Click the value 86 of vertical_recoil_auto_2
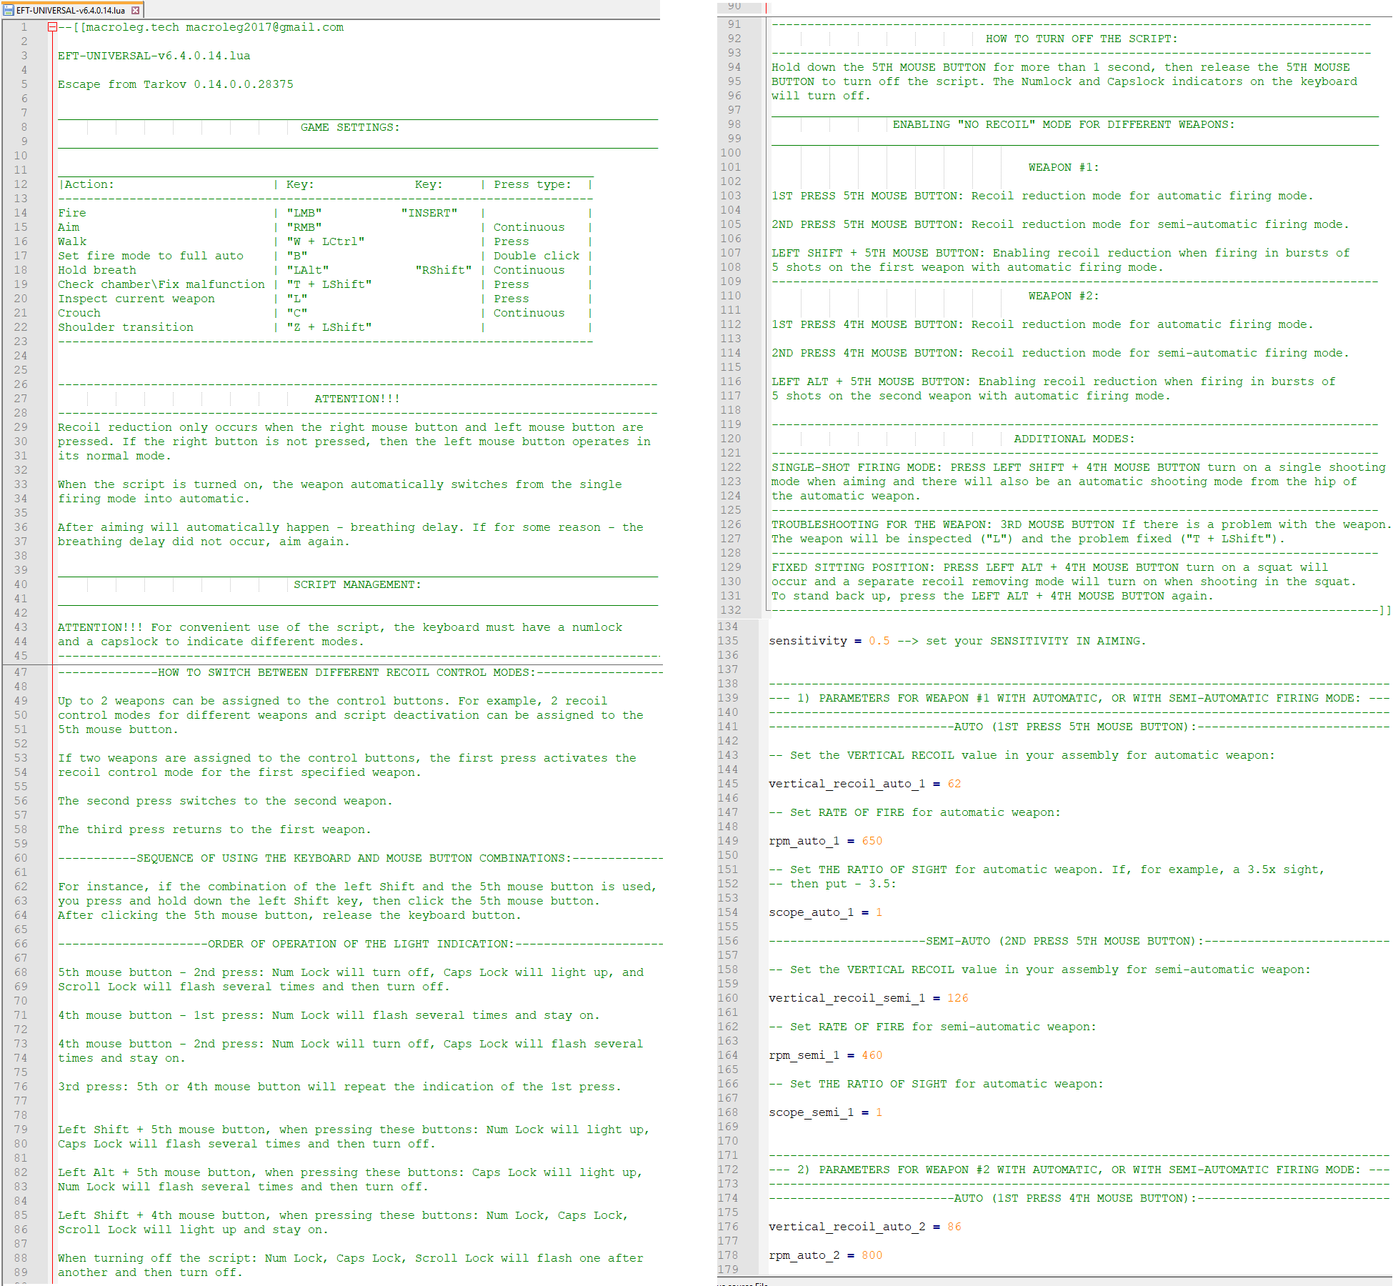Viewport: 1393px width, 1286px height. click(x=954, y=1227)
